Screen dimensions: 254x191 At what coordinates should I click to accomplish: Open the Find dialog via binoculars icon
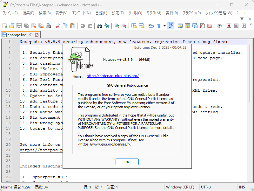[x=100, y=26]
